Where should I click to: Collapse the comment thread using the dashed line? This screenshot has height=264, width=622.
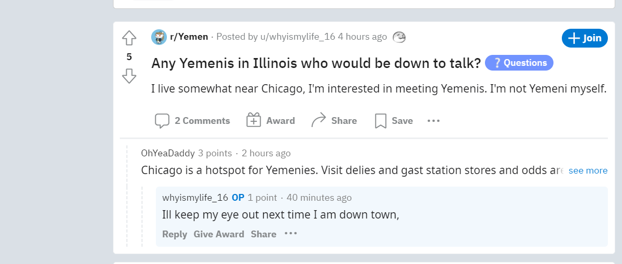(127, 196)
